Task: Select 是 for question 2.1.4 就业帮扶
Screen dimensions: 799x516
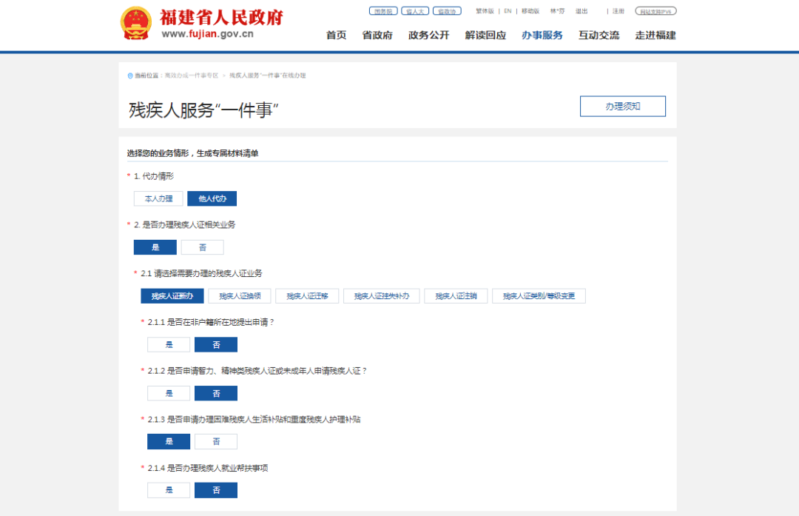Action: coord(169,490)
